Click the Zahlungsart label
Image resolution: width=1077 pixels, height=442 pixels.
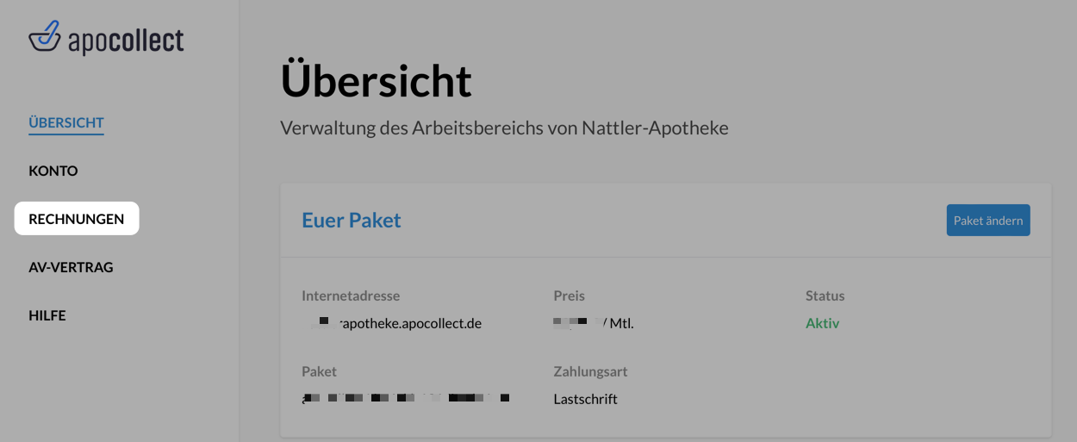click(x=590, y=371)
